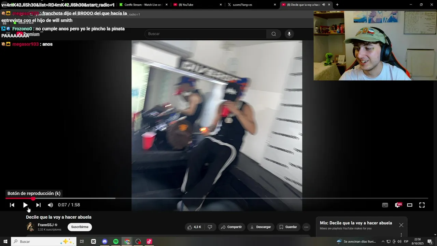
Task: Open Chrome from the taskbar
Action: tap(127, 242)
